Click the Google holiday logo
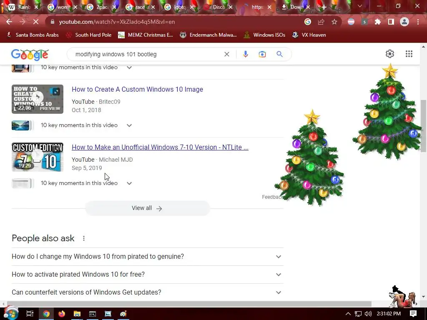This screenshot has height=320, width=427. tap(30, 55)
